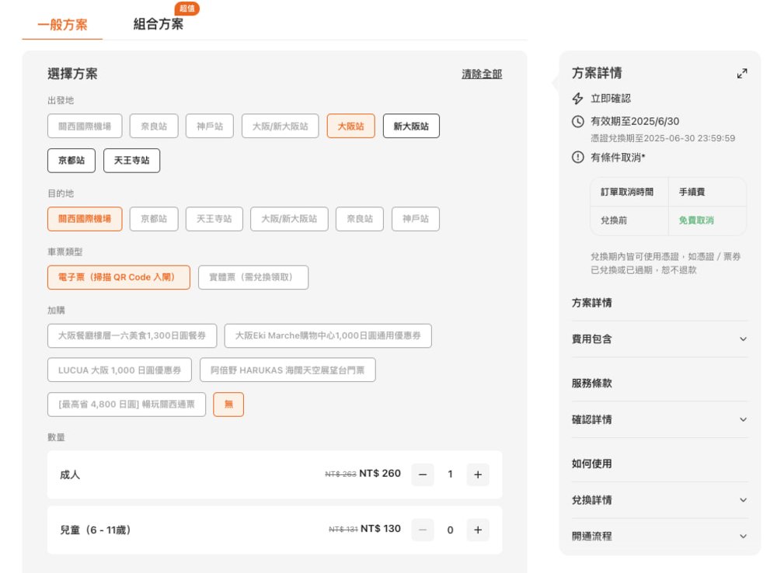Add the 阿倍野 HARUKAS observatory ticket
The image size is (777, 573).
[x=287, y=370]
